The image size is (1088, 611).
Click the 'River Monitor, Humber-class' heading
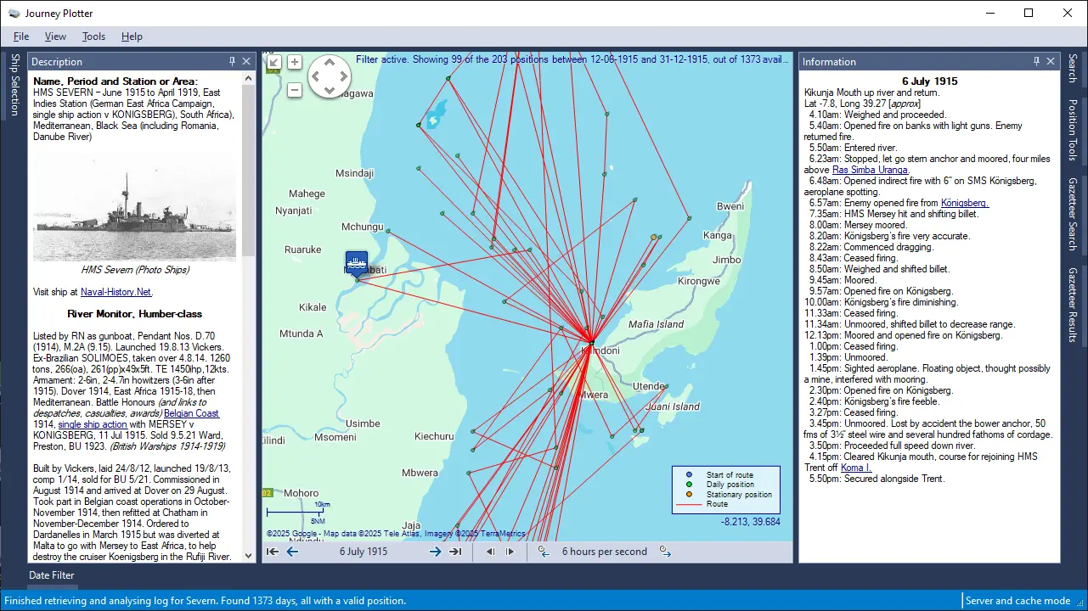pyautogui.click(x=135, y=314)
